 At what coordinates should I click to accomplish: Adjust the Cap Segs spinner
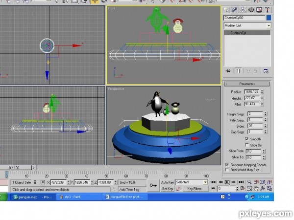click(x=265, y=132)
